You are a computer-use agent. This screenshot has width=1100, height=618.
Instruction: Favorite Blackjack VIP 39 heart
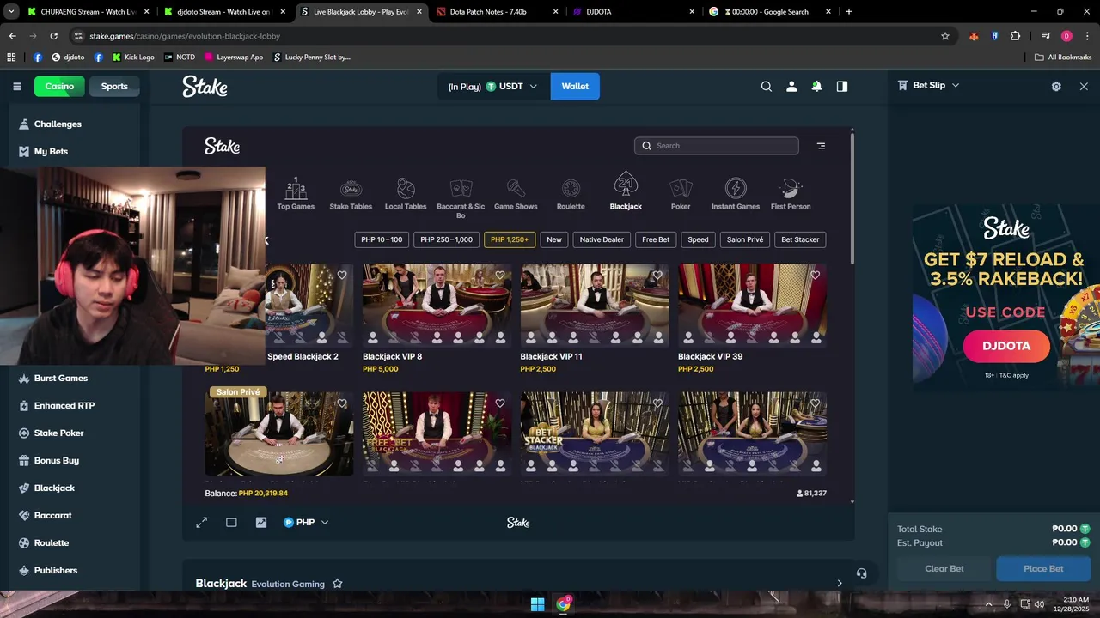[x=815, y=276]
